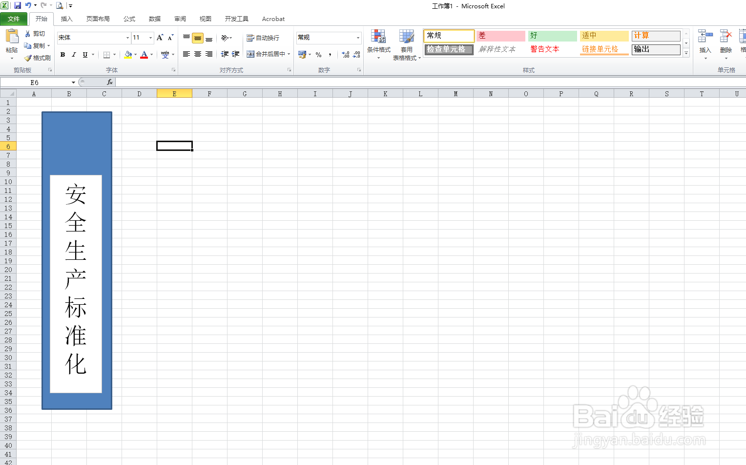The width and height of the screenshot is (746, 465).
Task: Toggle middle vertical alignment
Action: pyautogui.click(x=198, y=38)
